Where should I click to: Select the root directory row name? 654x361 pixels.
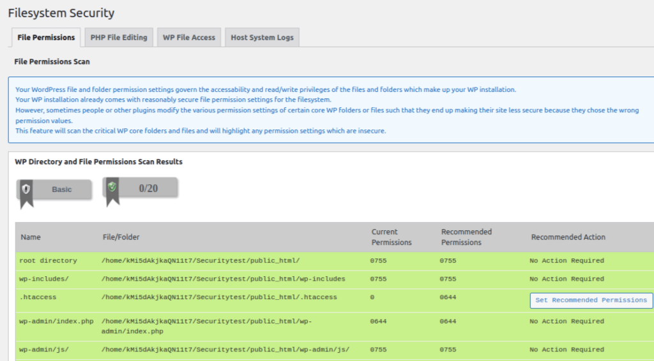point(48,261)
